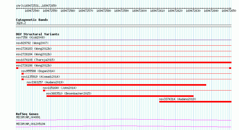The height and width of the screenshot is (130, 239).
Task: Select the 3q26.2 band label
Action: pos(21,23)
